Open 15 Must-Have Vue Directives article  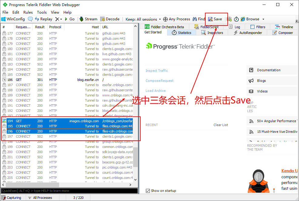click(x=273, y=132)
